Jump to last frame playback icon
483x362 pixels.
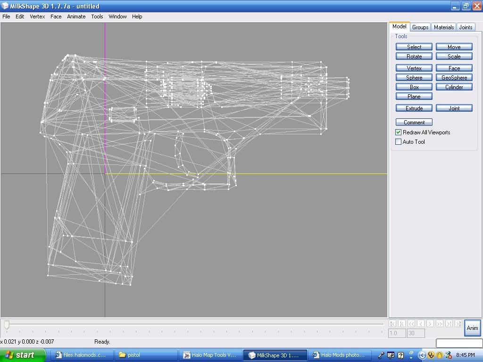[x=458, y=323]
